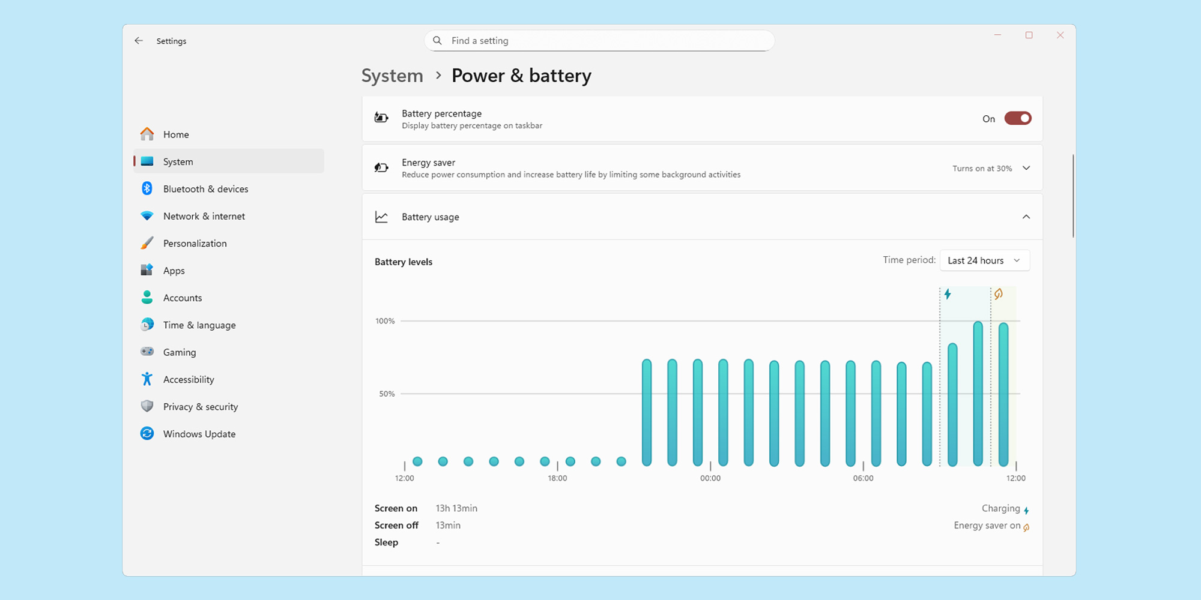Screen dimensions: 1201x600
Task: Click the back arrow next to Settings
Action: (139, 40)
